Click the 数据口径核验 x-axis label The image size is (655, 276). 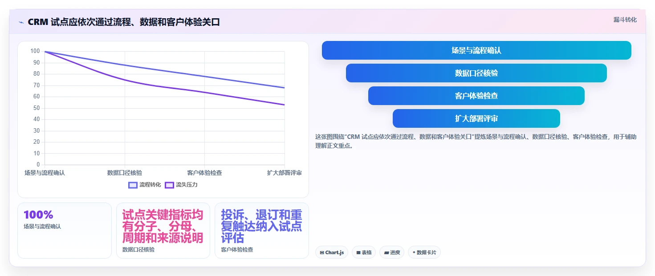[125, 173]
